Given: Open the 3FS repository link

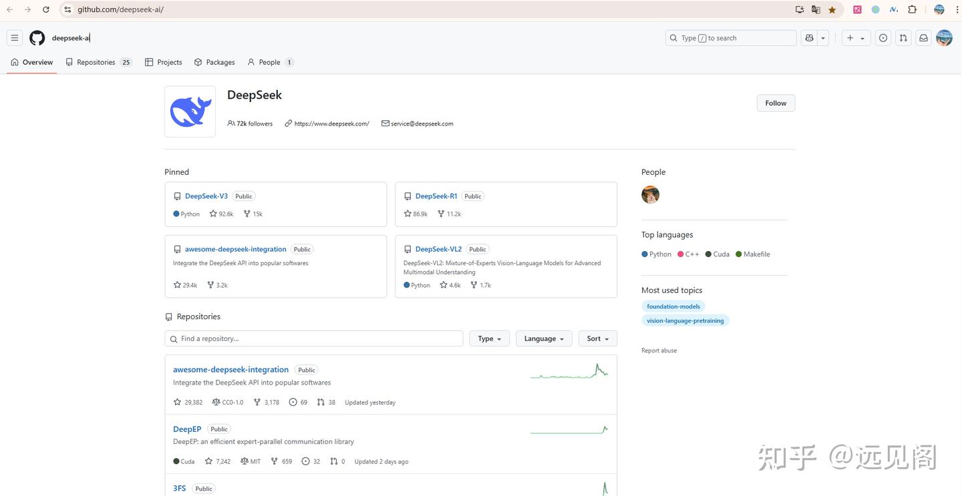Looking at the screenshot, I should [180, 489].
